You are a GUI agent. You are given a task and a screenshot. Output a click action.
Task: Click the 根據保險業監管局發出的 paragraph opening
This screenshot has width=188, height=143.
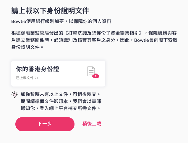(x=37, y=32)
